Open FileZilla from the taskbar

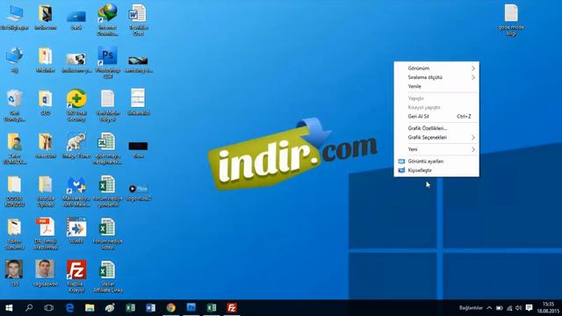(x=232, y=308)
